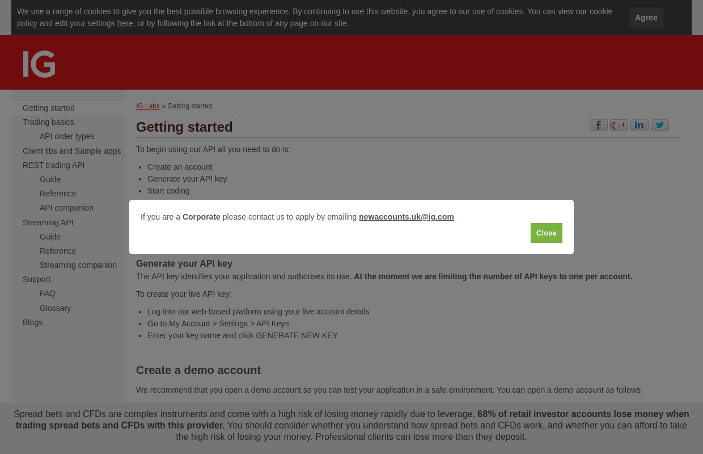Close the Corporate contact dialog

click(x=547, y=233)
